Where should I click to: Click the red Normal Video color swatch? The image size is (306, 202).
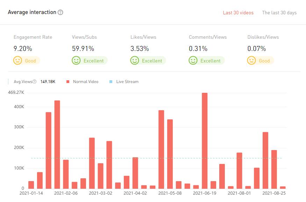67,82
